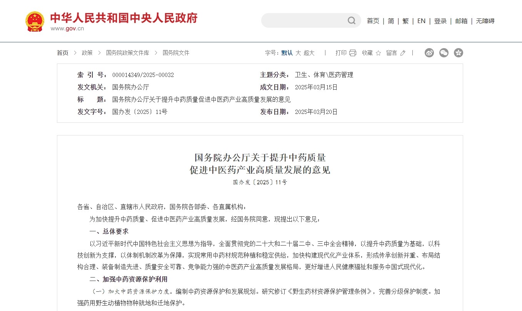
Task: Click the search magnifier icon
Action: [x=352, y=20]
